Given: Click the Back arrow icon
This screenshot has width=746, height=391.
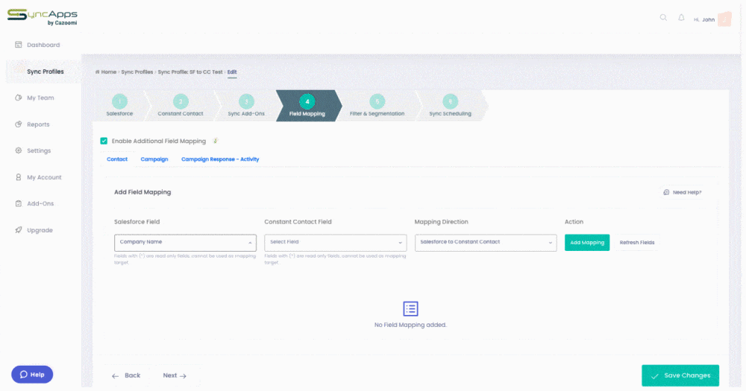Looking at the screenshot, I should [x=115, y=376].
